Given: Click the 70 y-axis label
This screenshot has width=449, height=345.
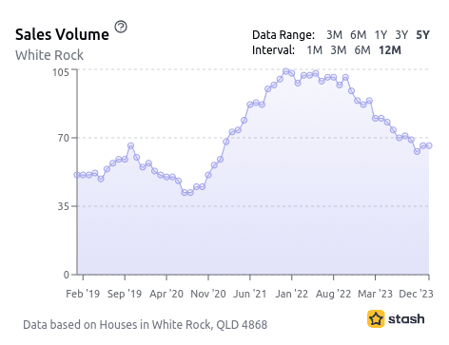Looking at the screenshot, I should click(x=64, y=138).
